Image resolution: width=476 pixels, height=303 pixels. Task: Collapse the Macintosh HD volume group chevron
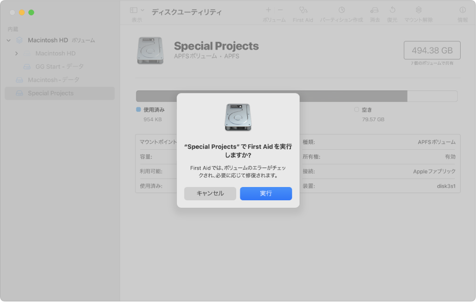tap(9, 40)
